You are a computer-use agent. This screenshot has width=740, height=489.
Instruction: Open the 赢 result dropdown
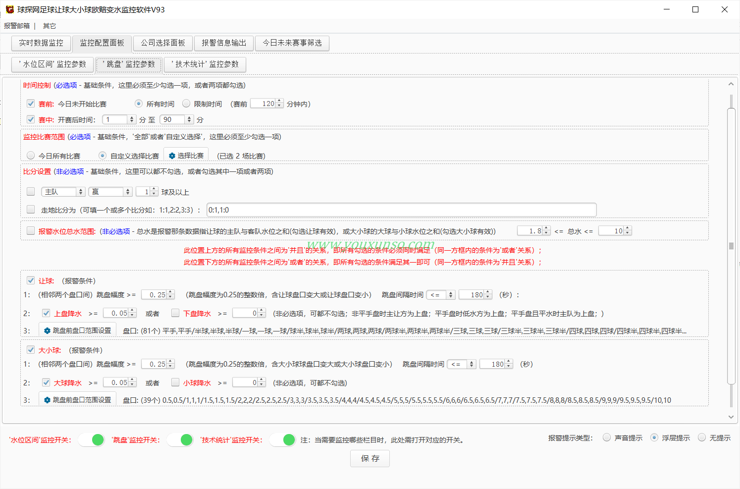pyautogui.click(x=110, y=192)
